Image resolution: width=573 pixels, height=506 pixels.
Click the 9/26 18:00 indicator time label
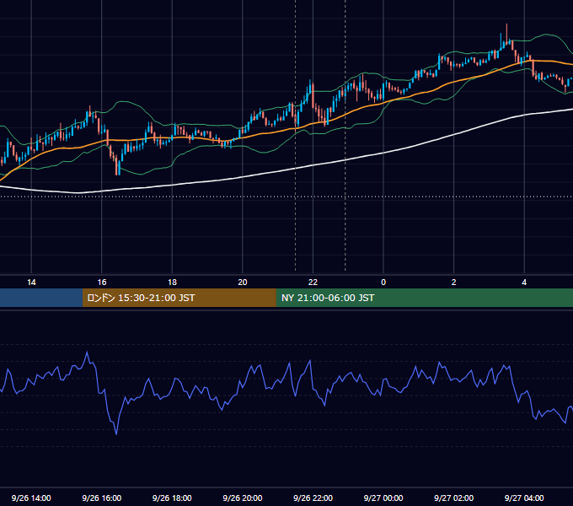(172, 498)
